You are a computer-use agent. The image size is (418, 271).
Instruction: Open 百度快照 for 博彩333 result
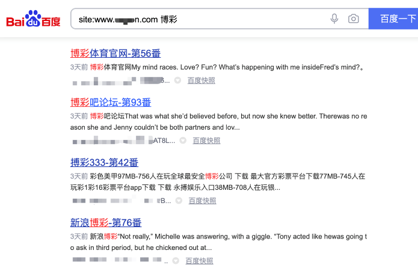(x=202, y=201)
